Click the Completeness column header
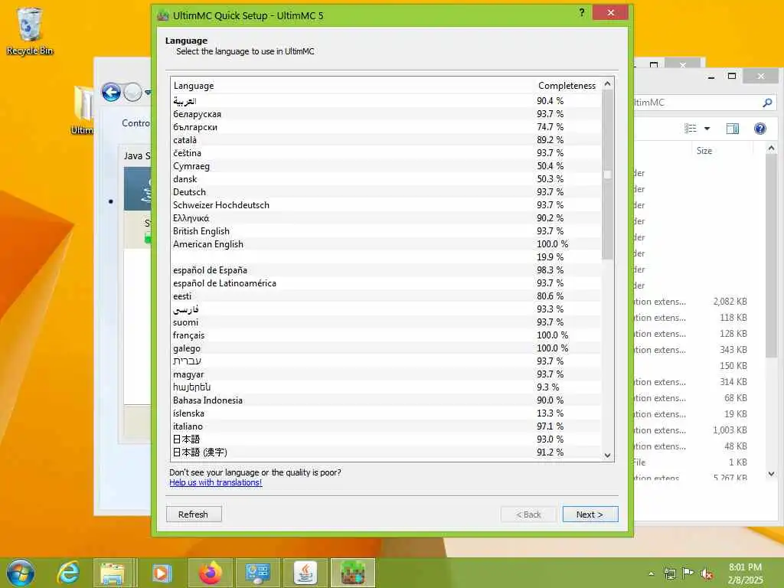 tap(567, 86)
